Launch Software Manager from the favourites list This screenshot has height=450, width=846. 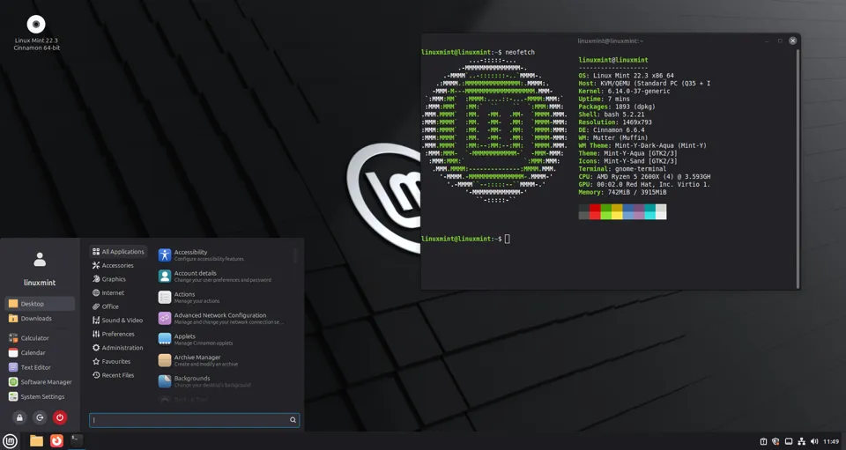[x=40, y=381]
